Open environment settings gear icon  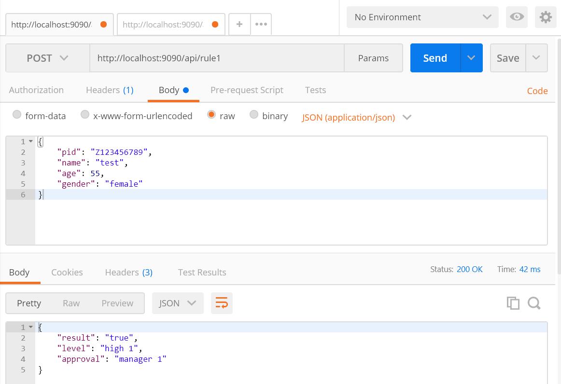click(546, 17)
